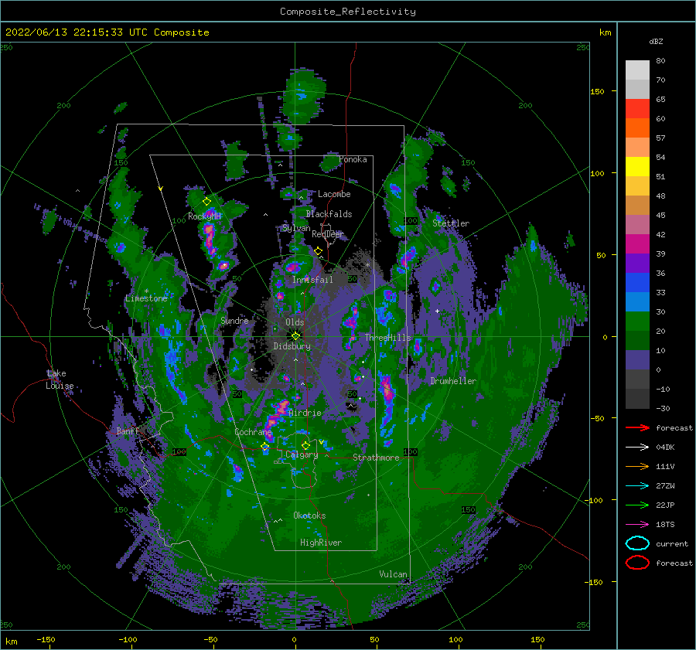
Task: Pick the yellow swatch beside 54 dBZ
Action: (x=637, y=166)
